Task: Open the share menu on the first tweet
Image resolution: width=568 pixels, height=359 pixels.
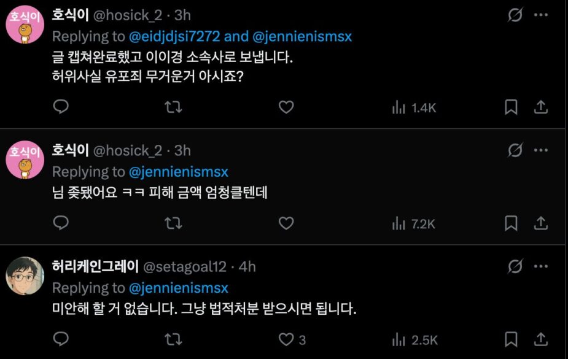Action: coord(541,107)
